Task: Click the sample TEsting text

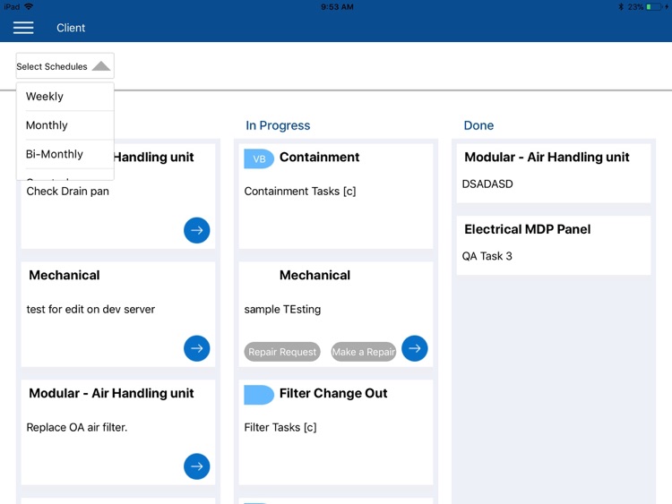Action: [282, 309]
